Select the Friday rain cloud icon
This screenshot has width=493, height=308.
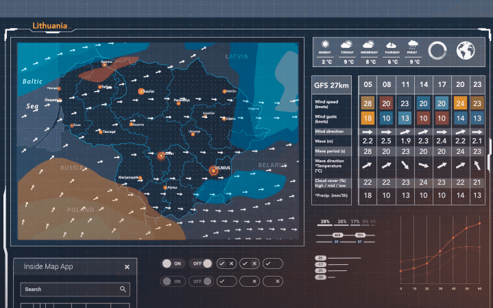coord(413,44)
